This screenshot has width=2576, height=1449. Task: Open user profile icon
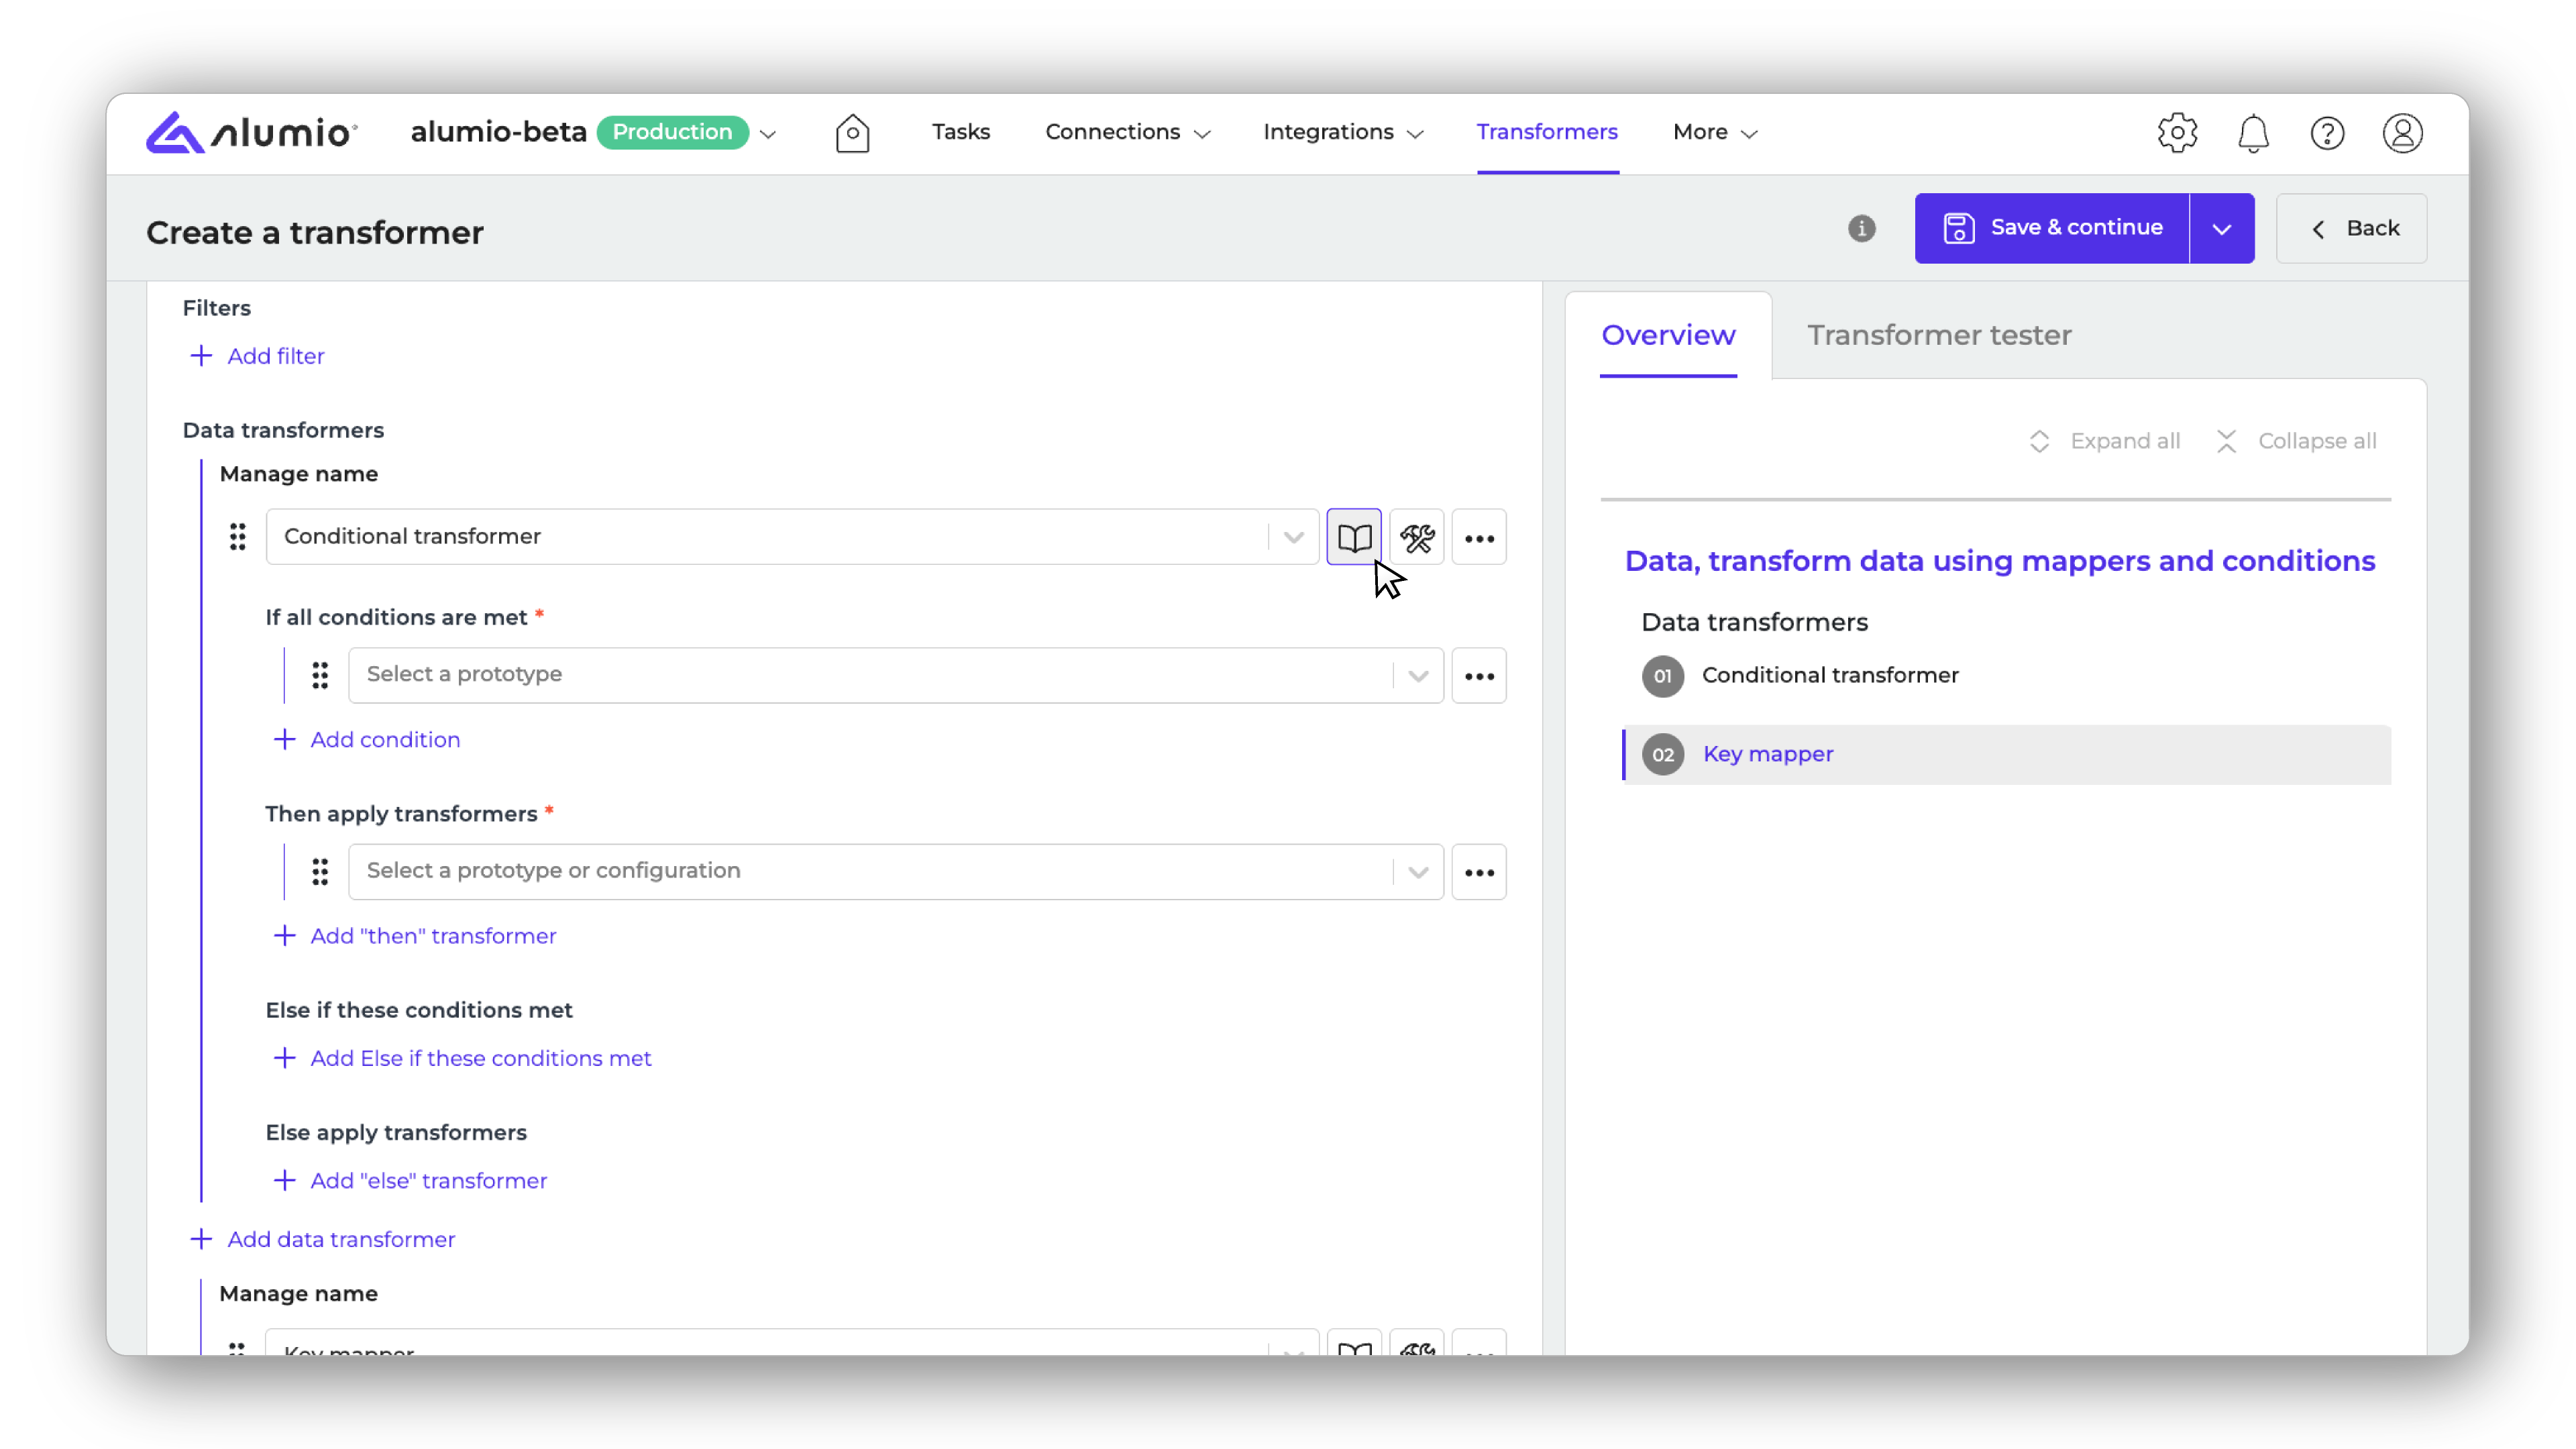tap(2402, 133)
